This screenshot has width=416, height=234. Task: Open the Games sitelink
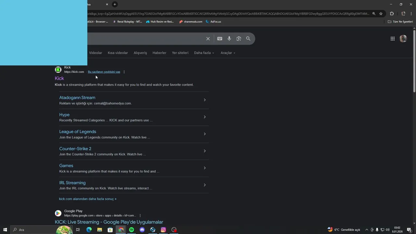66,166
